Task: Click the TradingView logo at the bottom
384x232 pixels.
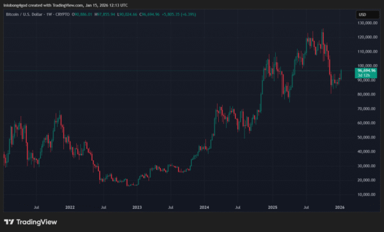Action: click(x=31, y=222)
